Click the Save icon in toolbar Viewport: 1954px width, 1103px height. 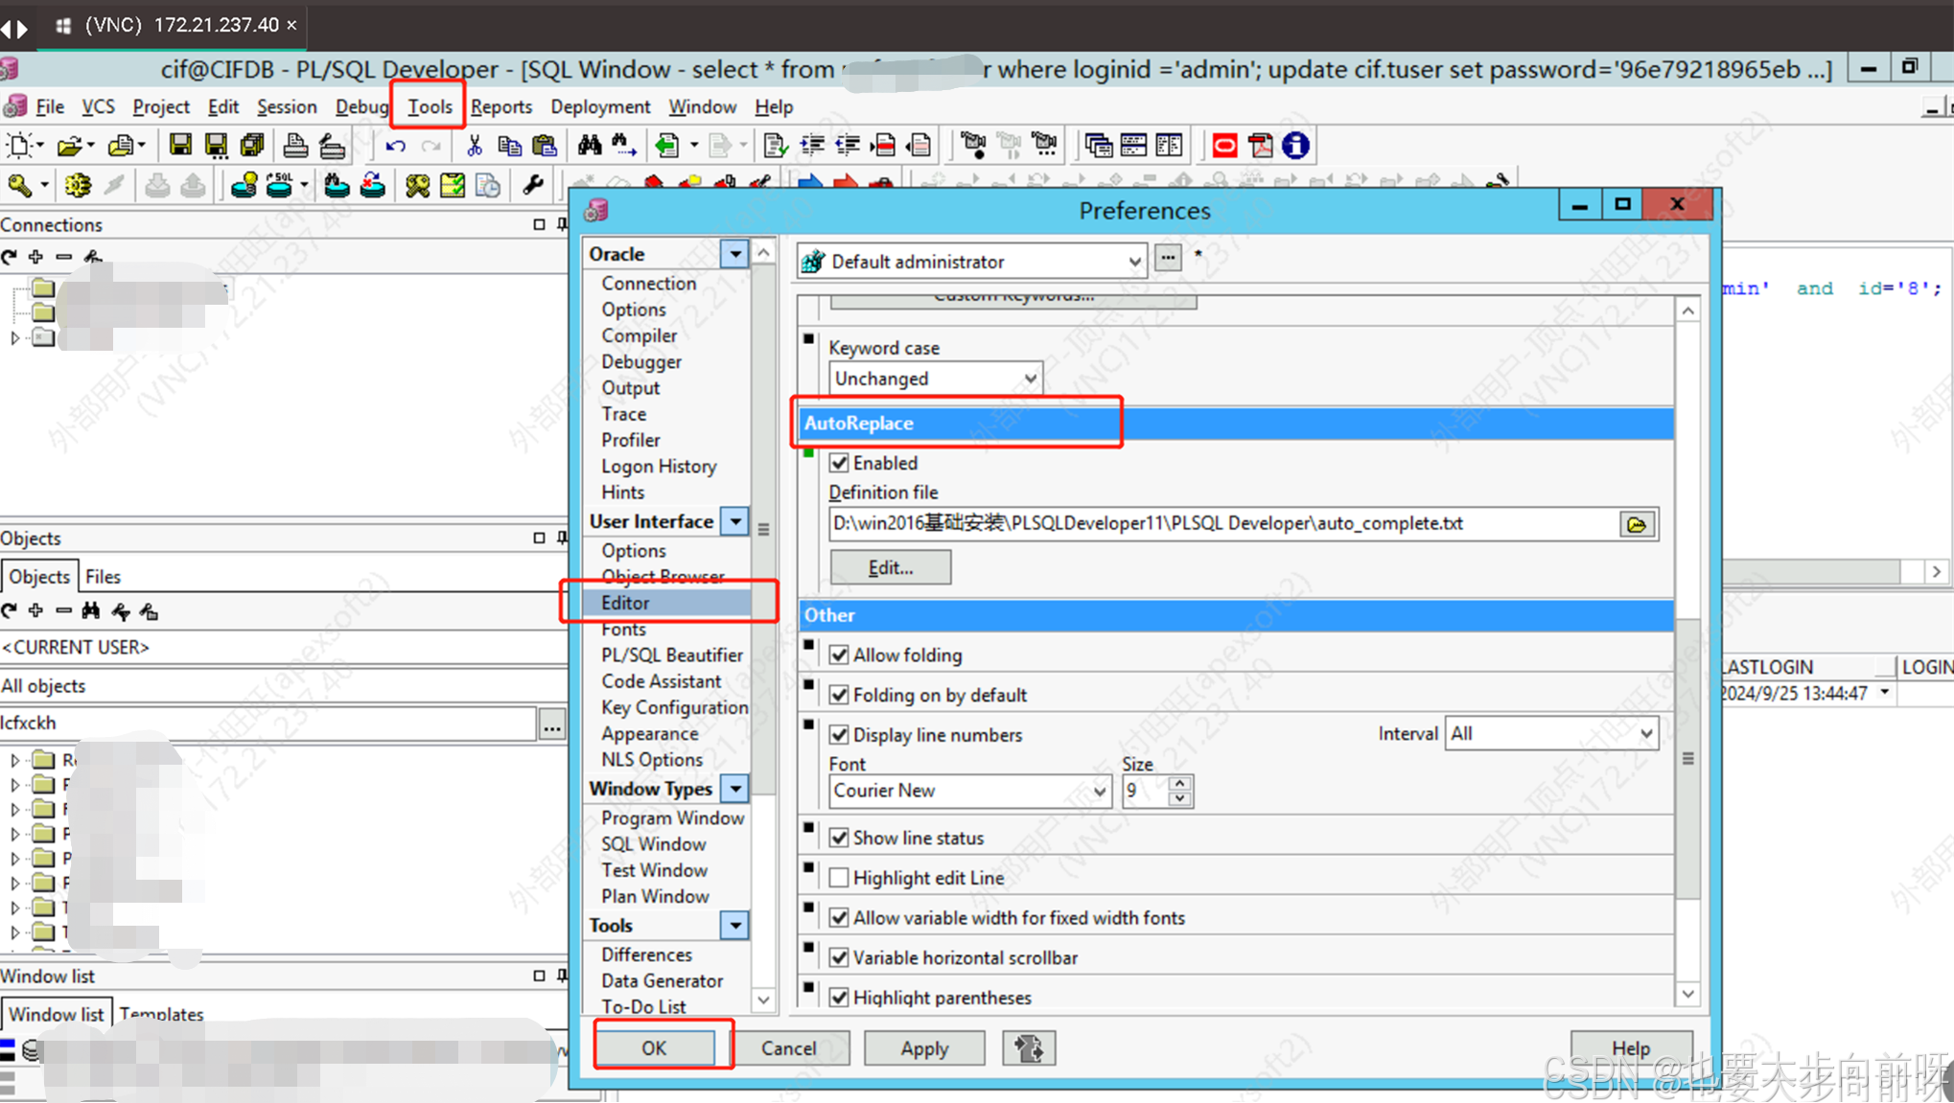point(179,146)
